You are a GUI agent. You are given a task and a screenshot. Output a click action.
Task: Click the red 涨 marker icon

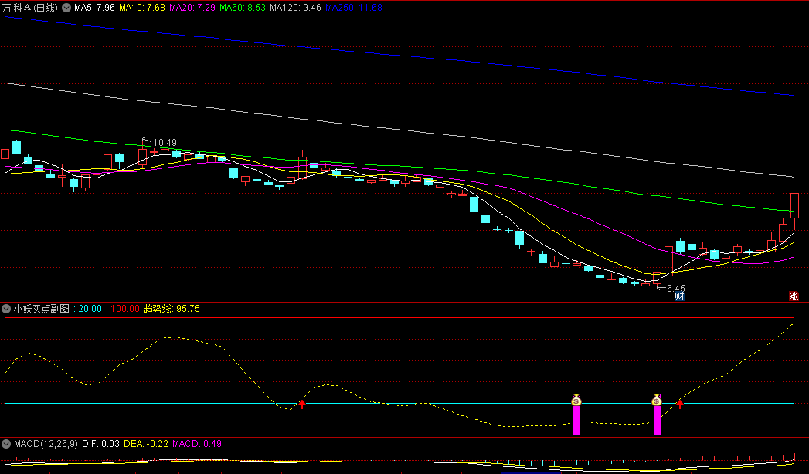tap(794, 296)
